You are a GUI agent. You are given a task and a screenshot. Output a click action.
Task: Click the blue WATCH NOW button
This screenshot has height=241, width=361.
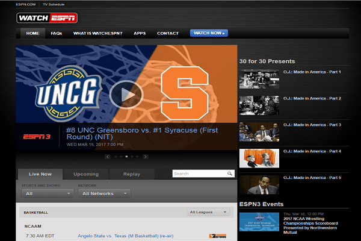coord(209,33)
